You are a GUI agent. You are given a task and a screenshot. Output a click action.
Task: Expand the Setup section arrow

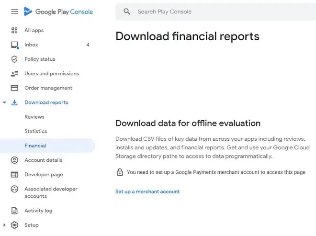(4, 225)
